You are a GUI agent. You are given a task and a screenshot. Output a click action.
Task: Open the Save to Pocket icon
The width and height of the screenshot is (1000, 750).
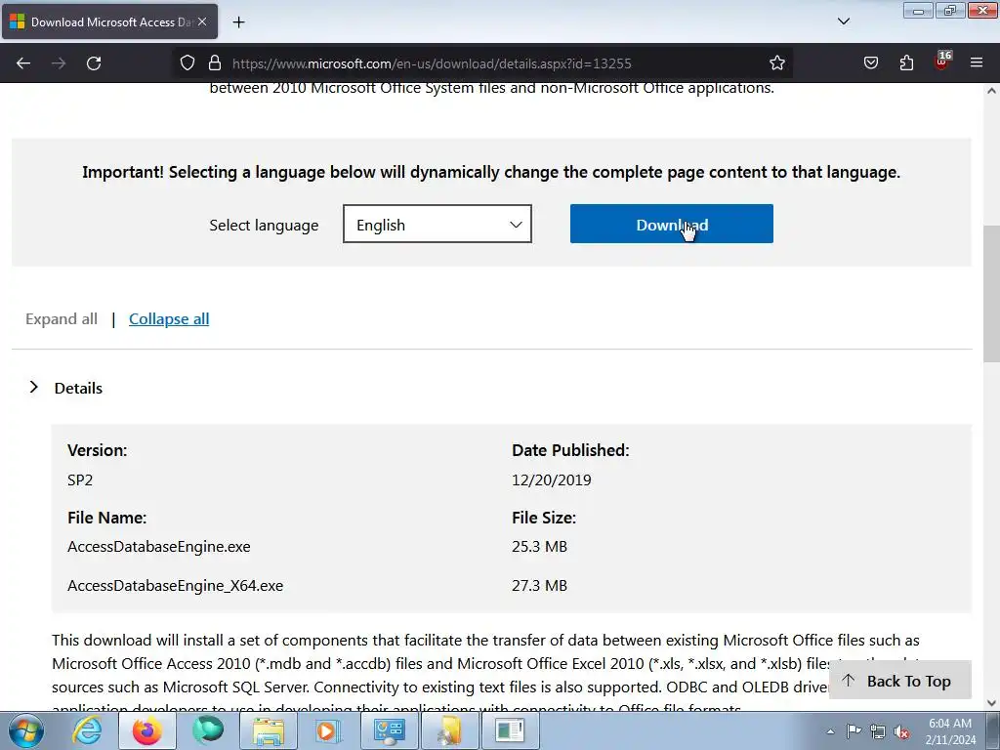[871, 63]
